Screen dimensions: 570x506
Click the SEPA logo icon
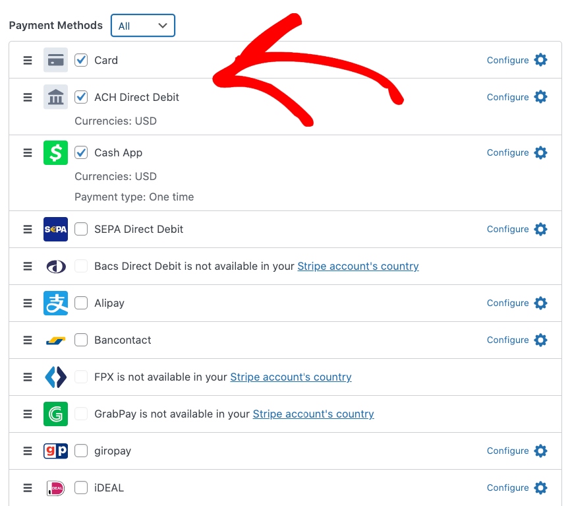pyautogui.click(x=55, y=229)
